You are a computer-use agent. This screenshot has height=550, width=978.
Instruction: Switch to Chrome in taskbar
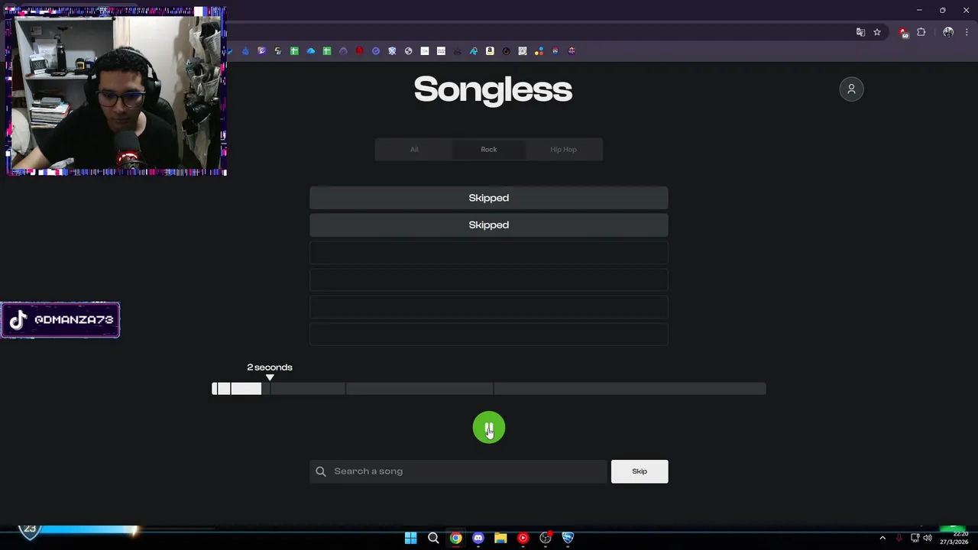coord(455,538)
